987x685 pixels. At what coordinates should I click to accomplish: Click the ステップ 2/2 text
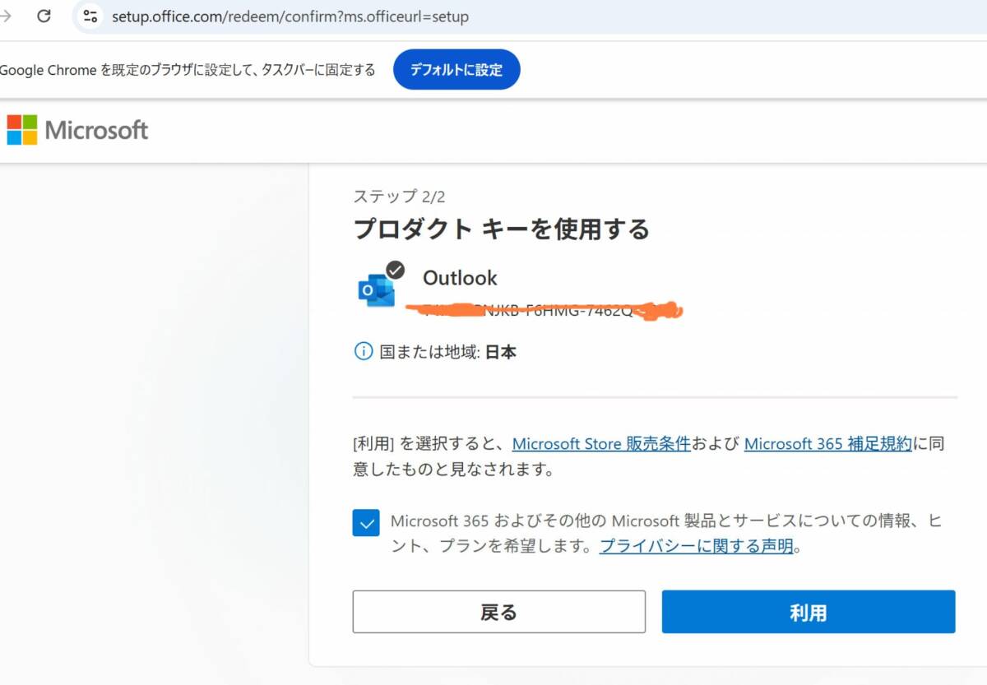tap(400, 196)
